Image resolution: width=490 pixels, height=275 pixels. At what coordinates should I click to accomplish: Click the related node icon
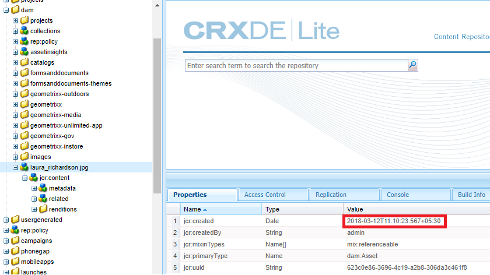[x=43, y=199]
